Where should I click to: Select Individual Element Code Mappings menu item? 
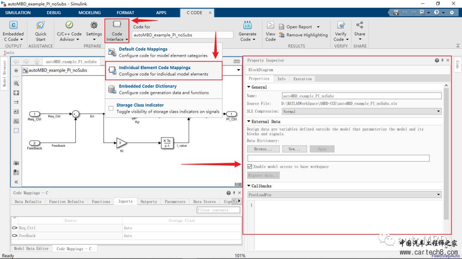coord(163,70)
